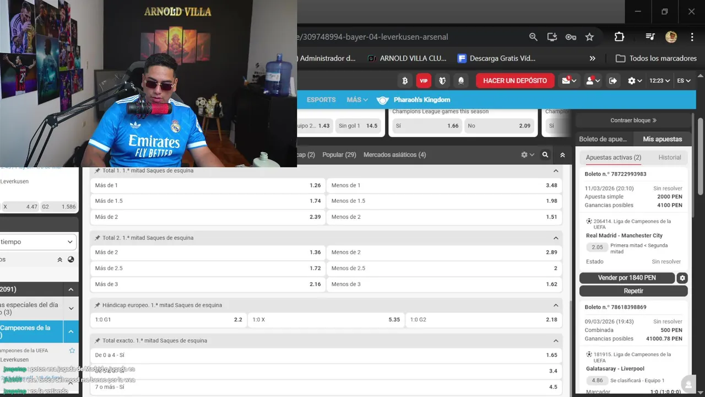The height and width of the screenshot is (397, 705).
Task: Switch to Mis apuestas tab
Action: pos(663,139)
